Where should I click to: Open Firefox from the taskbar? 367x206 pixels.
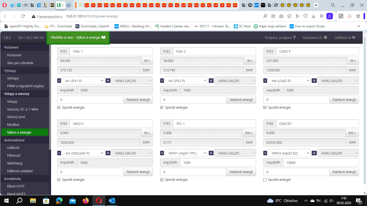[86, 201]
